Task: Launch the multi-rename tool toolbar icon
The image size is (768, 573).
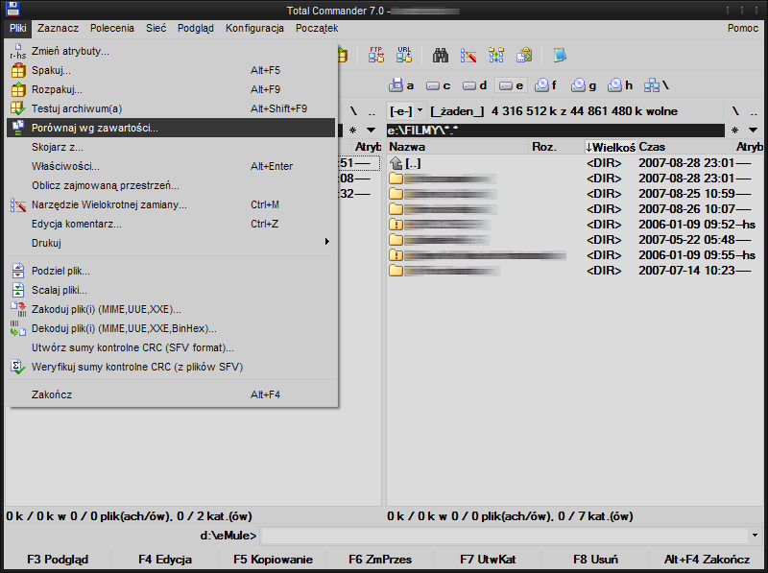Action: (x=468, y=56)
